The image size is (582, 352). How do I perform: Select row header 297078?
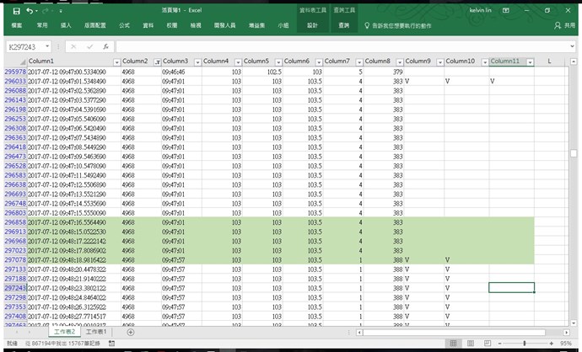(14, 260)
